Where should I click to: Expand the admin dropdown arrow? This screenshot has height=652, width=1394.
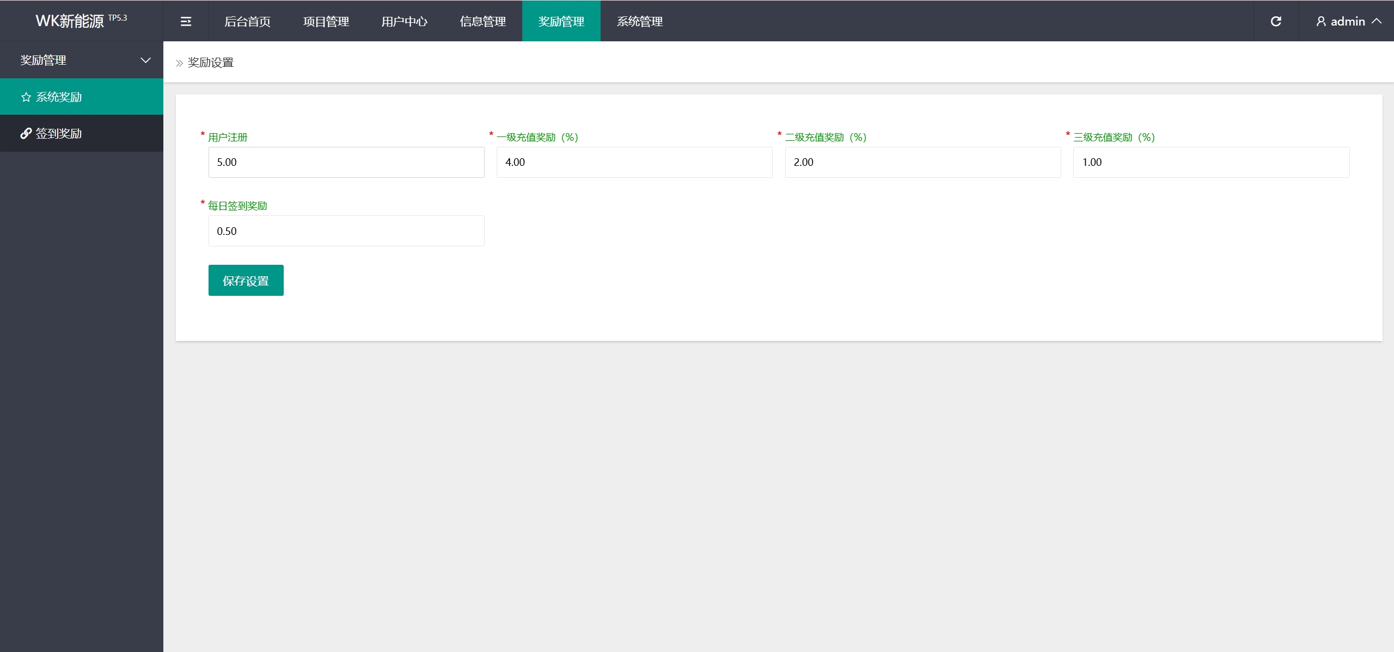[1377, 21]
